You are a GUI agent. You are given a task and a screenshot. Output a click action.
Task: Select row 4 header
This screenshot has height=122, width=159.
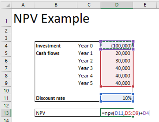[x=6, y=46]
